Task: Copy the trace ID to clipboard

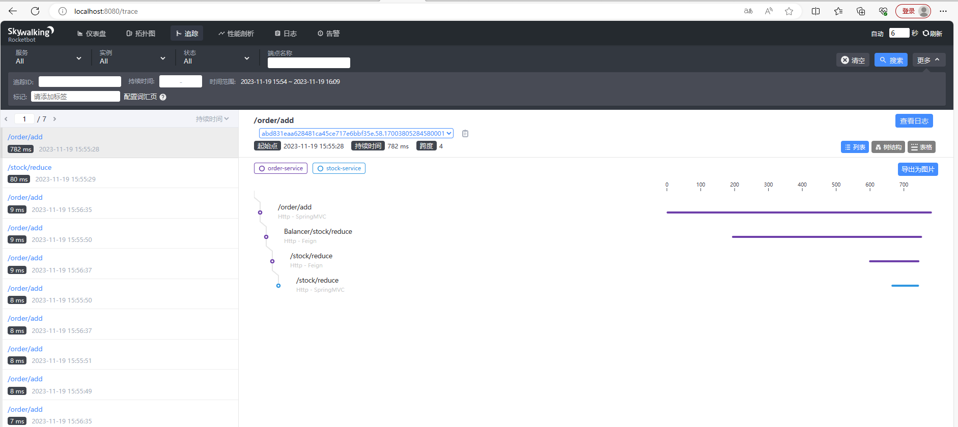Action: point(465,134)
